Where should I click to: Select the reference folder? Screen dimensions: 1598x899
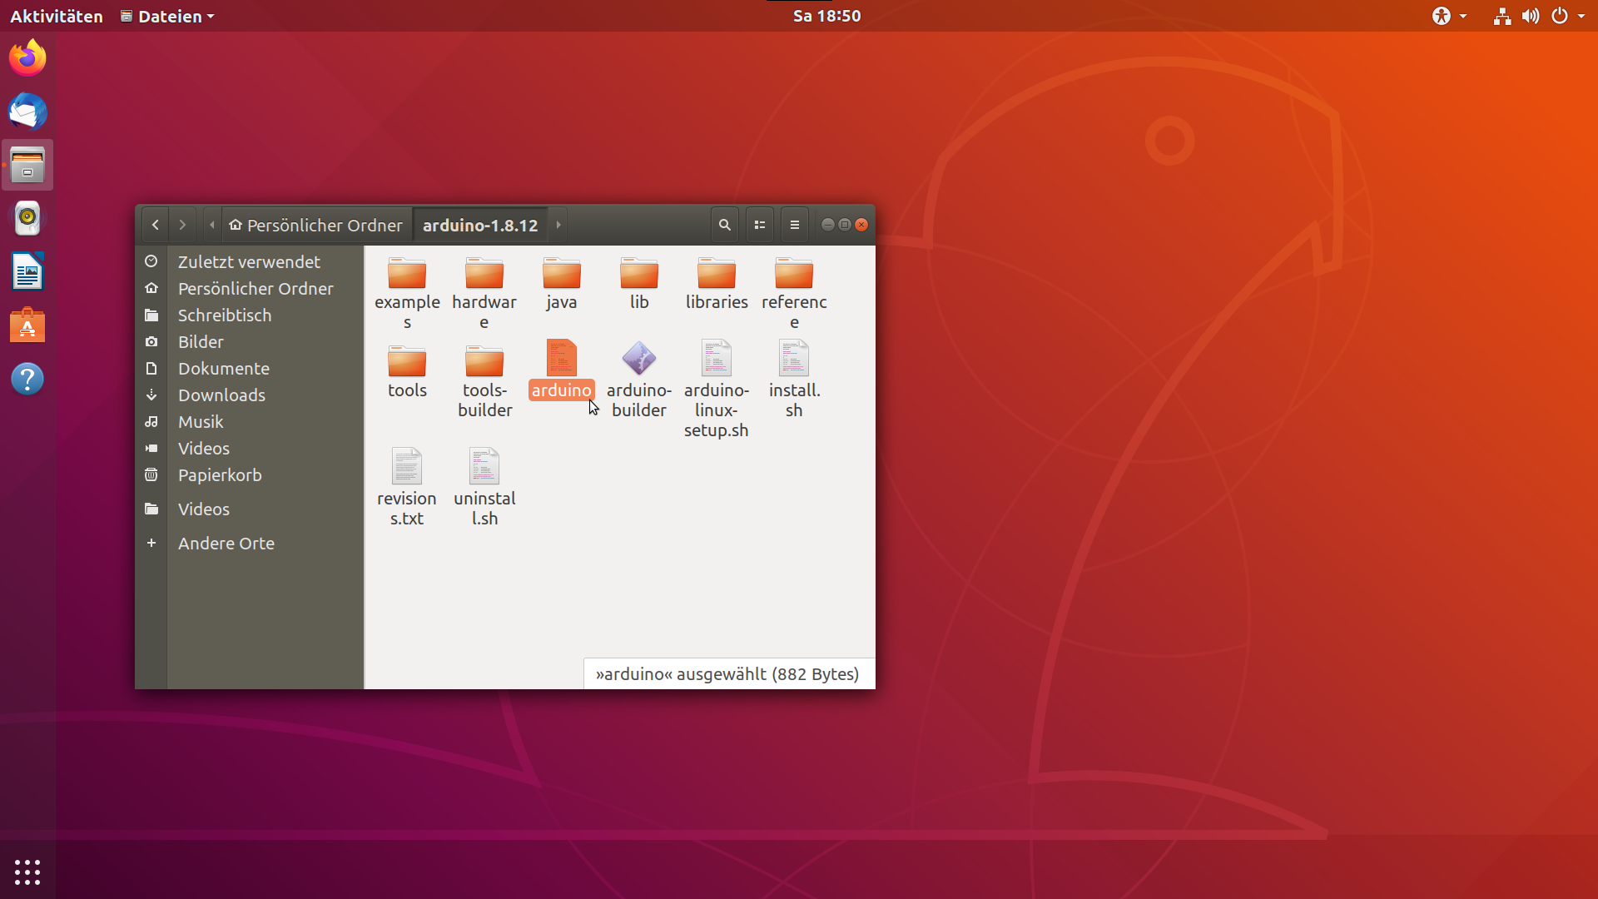[794, 293]
